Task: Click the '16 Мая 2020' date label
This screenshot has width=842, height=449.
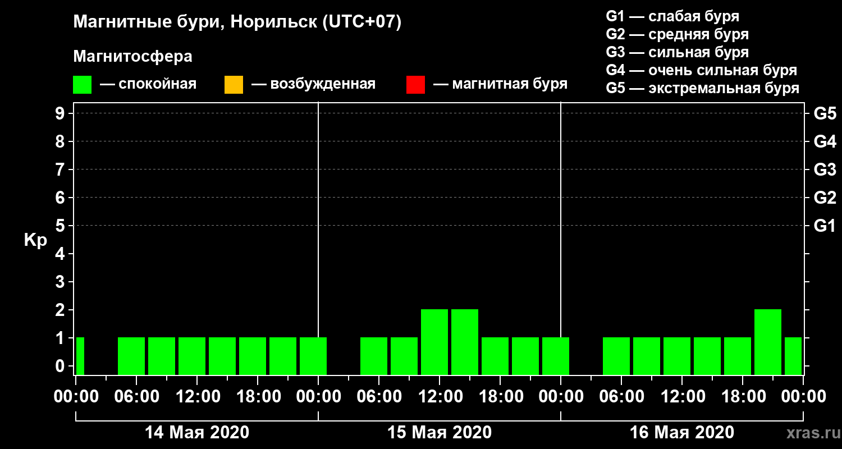Action: 681,432
